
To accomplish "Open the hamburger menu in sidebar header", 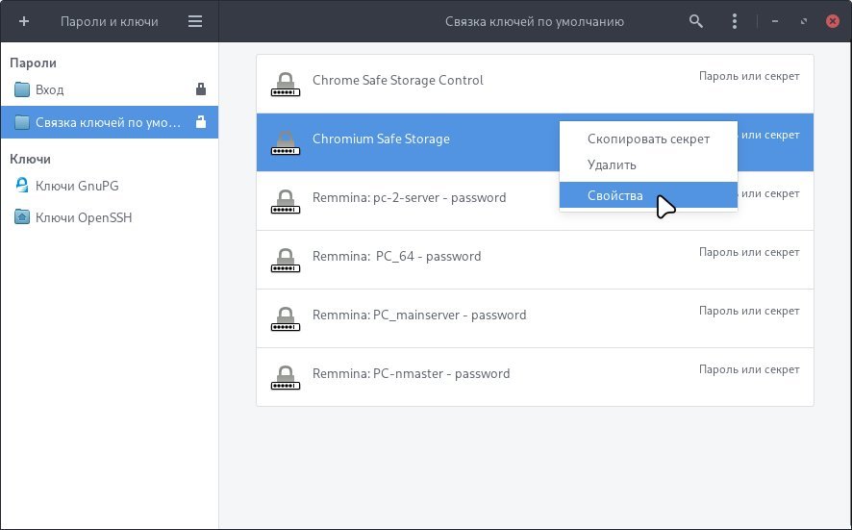I will 195,21.
